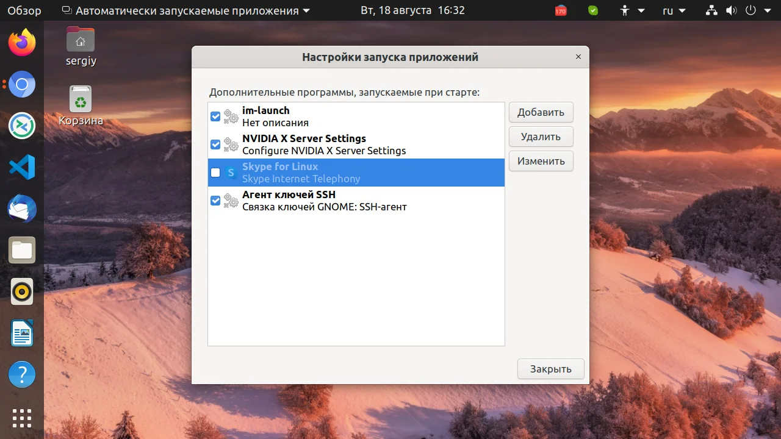Uncheck NVIDIA X Server Settings autostart

coord(215,145)
